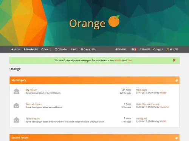Open Contact Us page
Screen dimensions: 189x141
click(x=88, y=49)
